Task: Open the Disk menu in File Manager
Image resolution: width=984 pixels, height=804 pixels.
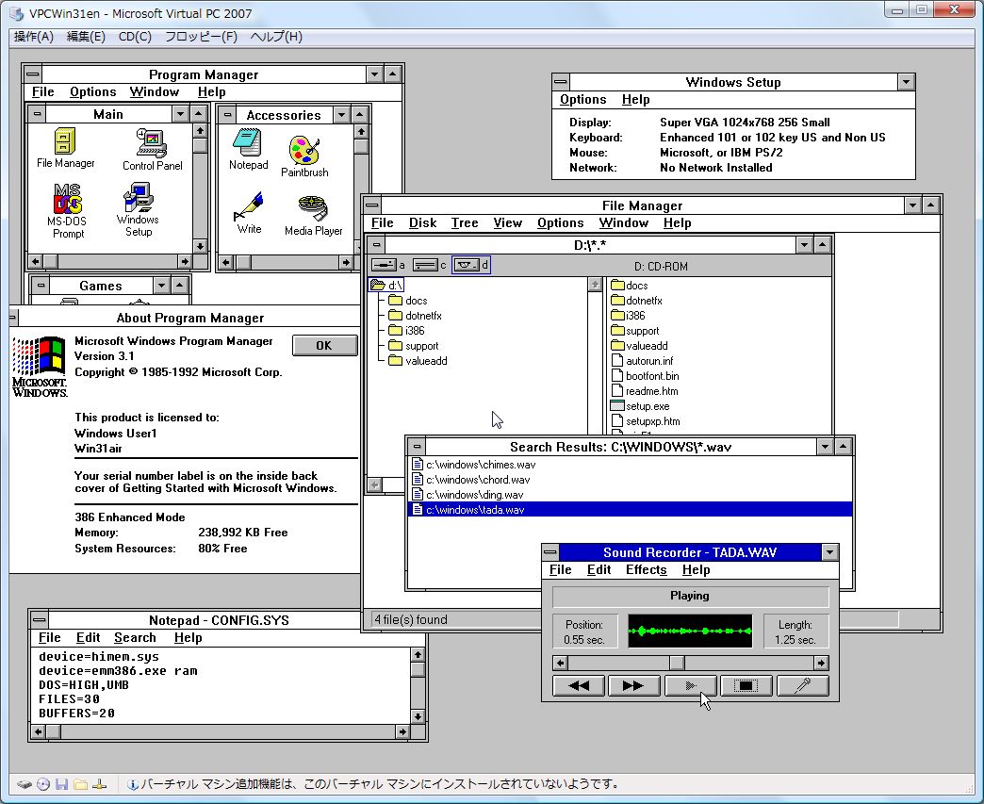Action: (422, 222)
